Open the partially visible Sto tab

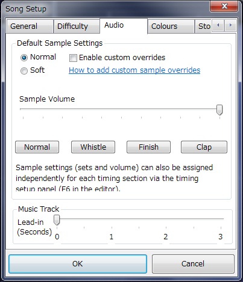click(x=203, y=26)
